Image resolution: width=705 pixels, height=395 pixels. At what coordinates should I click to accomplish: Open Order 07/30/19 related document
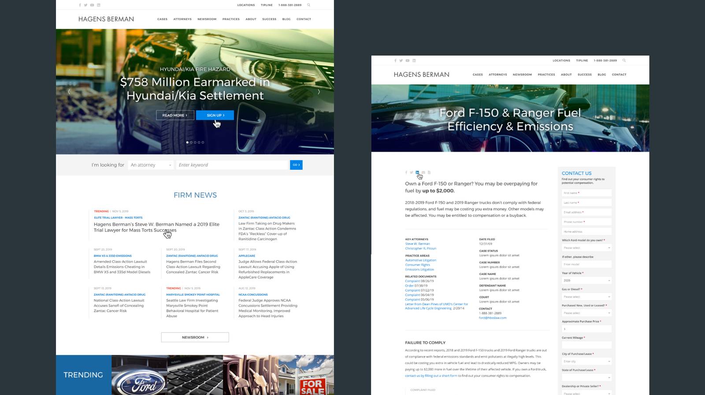pos(416,286)
